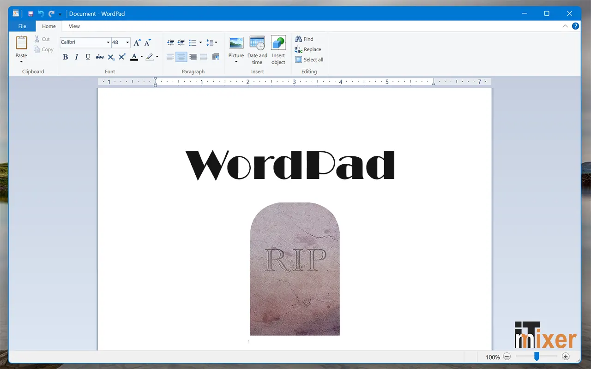The width and height of the screenshot is (591, 369).
Task: Click the font size 48 field
Action: [x=118, y=42]
